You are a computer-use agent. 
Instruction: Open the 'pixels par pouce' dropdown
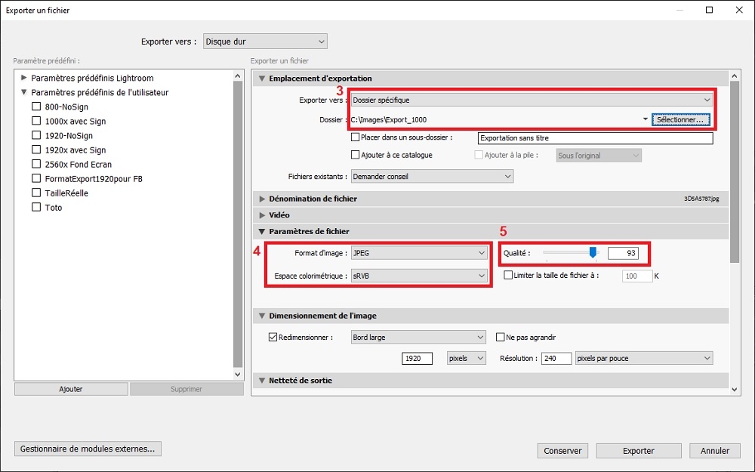coord(644,358)
